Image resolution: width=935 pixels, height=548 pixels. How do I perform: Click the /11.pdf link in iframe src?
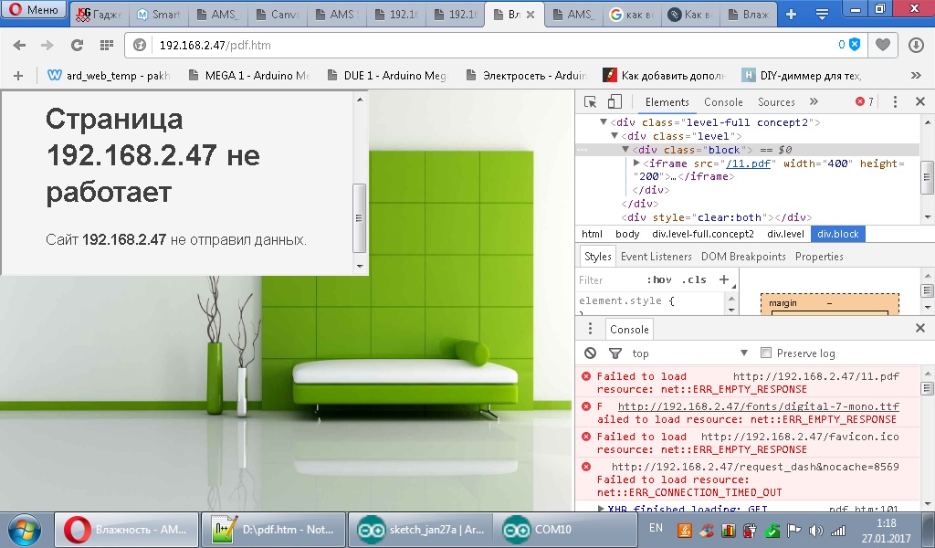(748, 163)
